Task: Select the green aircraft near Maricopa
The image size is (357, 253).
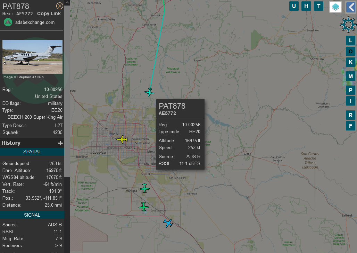Action: 144,188
